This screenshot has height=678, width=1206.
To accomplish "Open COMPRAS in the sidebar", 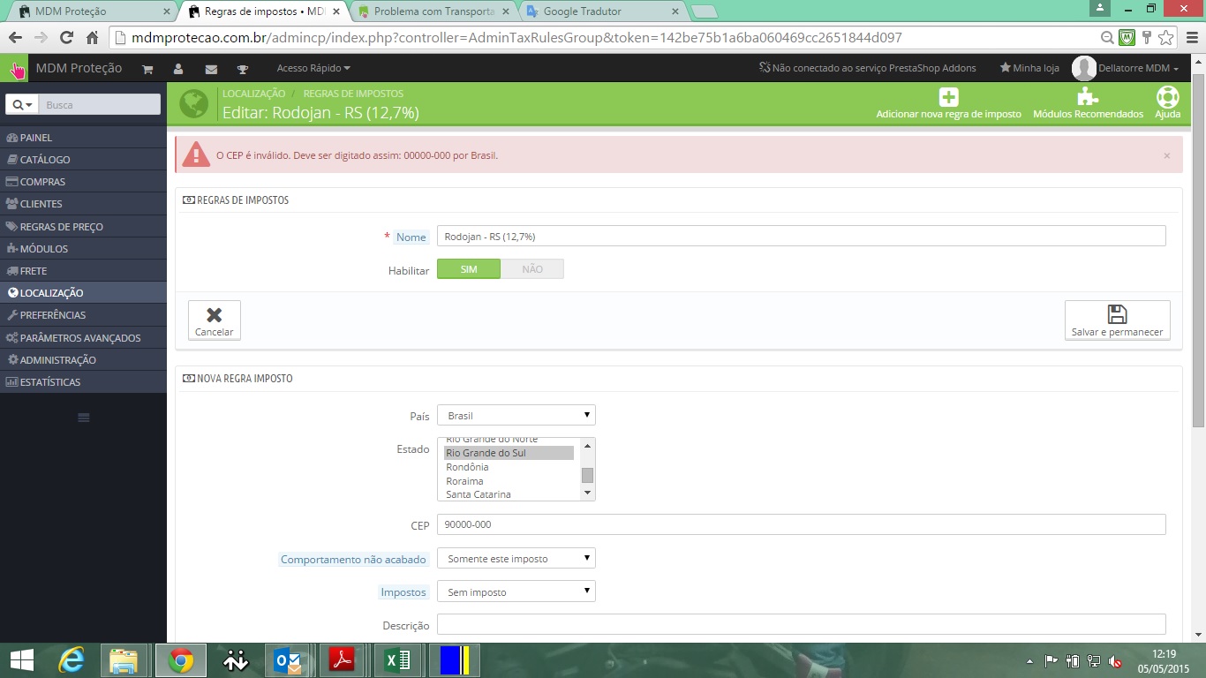I will [x=83, y=182].
